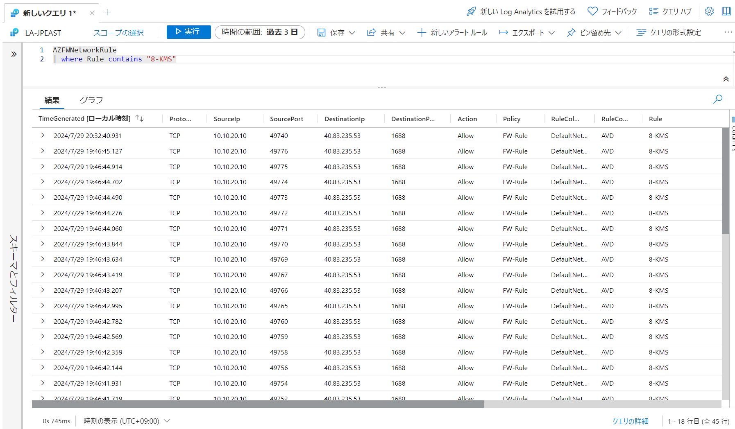Expand the row at 19:46:45.127

tap(43, 151)
